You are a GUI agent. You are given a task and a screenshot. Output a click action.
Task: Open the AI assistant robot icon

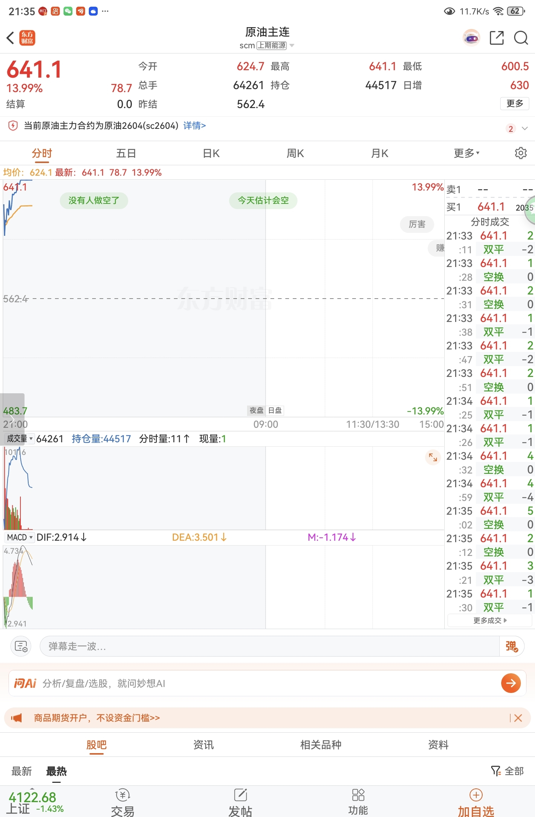click(471, 38)
